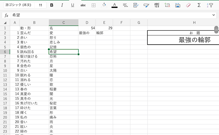The height and width of the screenshot is (135, 219).
Task: Click the select-all corner triangle
Action: [5, 23]
